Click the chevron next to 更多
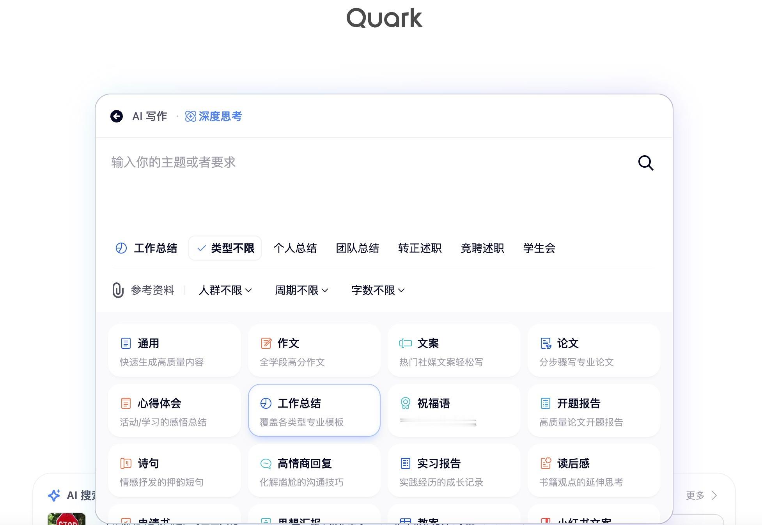Image resolution: width=762 pixels, height=525 pixels. (714, 495)
